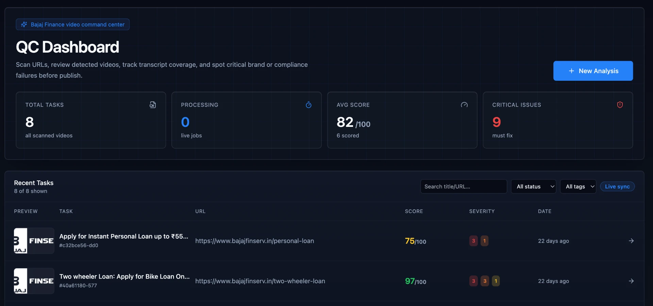
Task: Open the personal-loan URL link
Action: pos(254,241)
